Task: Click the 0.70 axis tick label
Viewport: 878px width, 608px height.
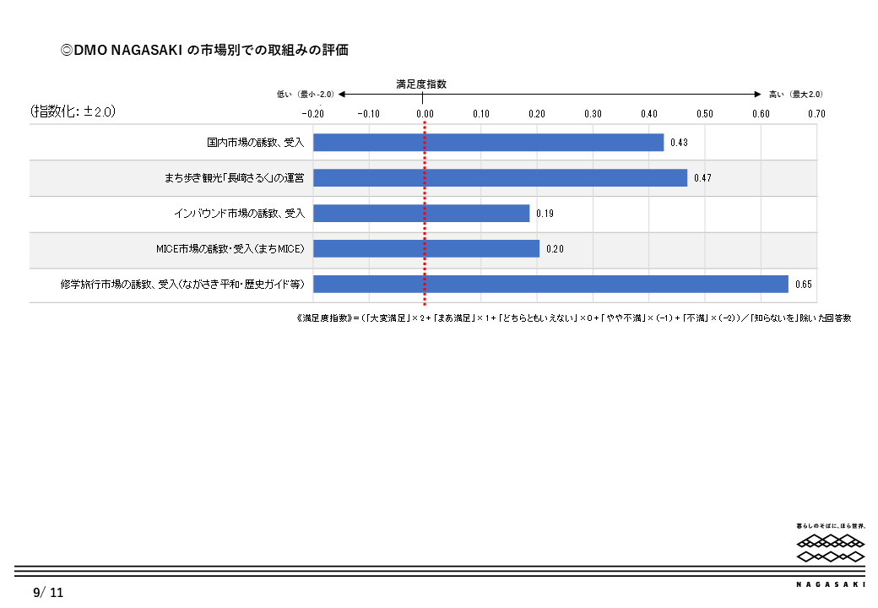Action: click(x=816, y=114)
